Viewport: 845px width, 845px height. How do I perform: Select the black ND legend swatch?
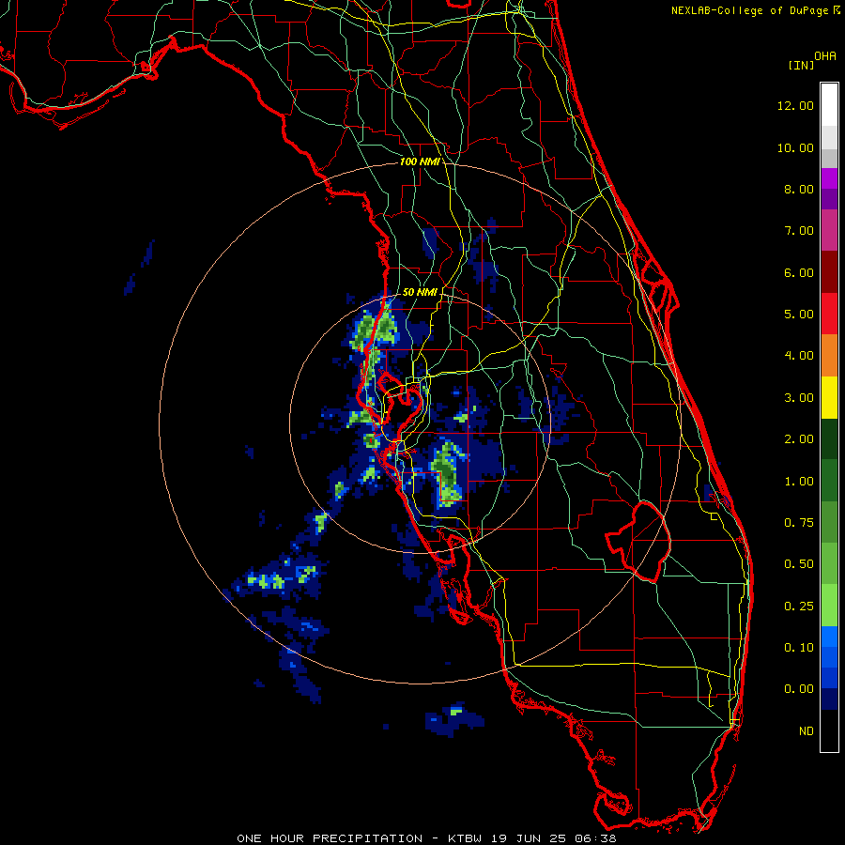click(829, 730)
